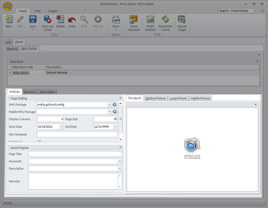Open the WEB-000001 web store link
This screenshot has width=268, height=208.
21,73
